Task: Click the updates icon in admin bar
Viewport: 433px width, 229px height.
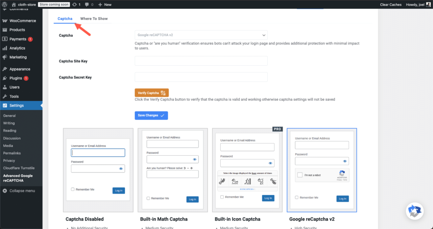Action: tap(75, 4)
